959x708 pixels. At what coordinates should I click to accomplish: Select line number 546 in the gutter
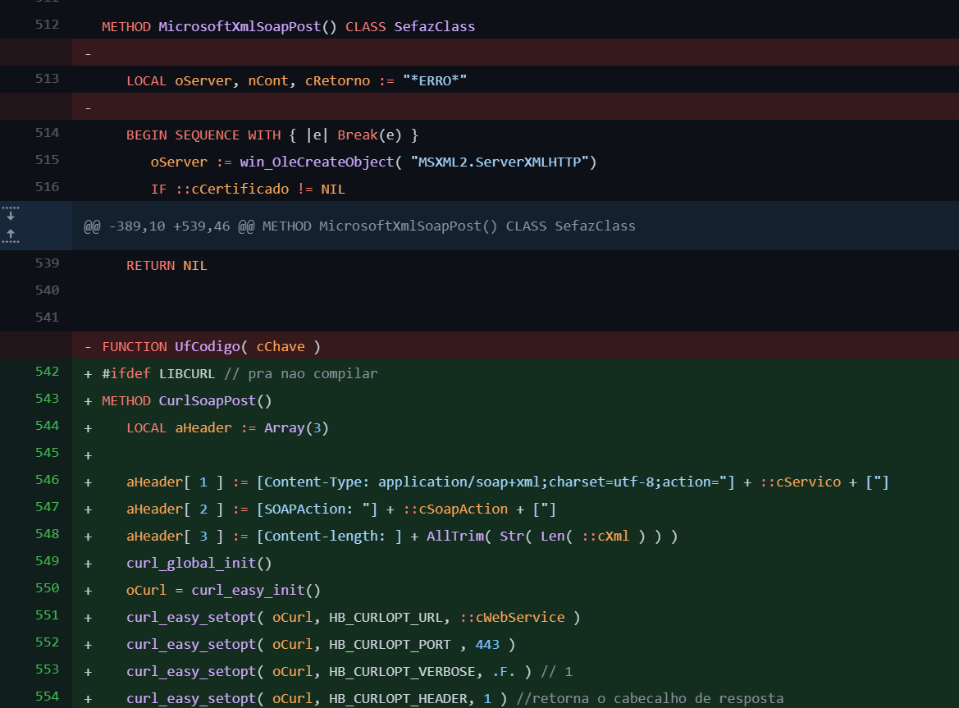[x=47, y=480]
